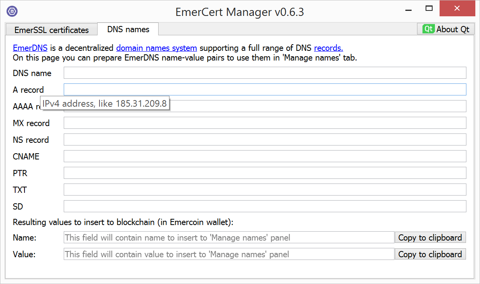Follow the domain names system link
The width and height of the screenshot is (480, 284).
coord(157,48)
